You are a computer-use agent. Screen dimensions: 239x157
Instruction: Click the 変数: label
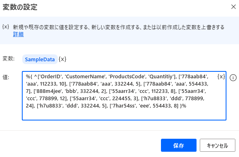coord(8,58)
